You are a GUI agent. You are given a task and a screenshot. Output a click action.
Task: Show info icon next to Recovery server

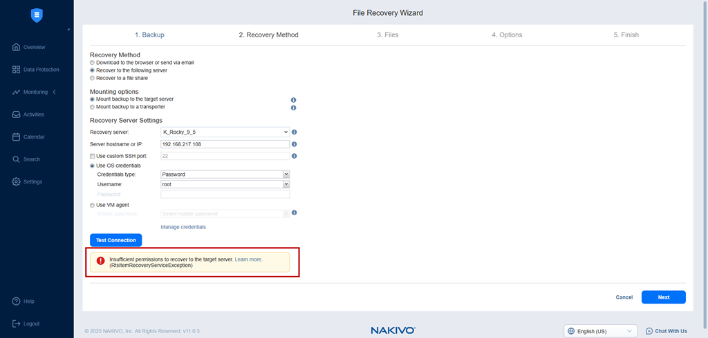(x=294, y=132)
